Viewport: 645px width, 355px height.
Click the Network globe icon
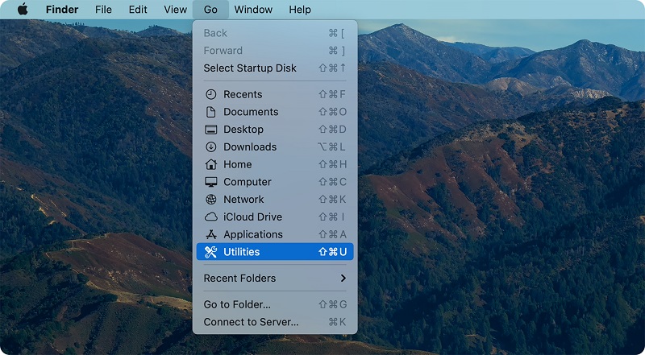click(x=211, y=200)
